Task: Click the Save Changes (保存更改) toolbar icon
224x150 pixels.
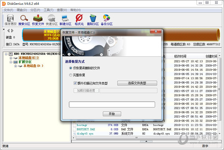Action: 10,20
